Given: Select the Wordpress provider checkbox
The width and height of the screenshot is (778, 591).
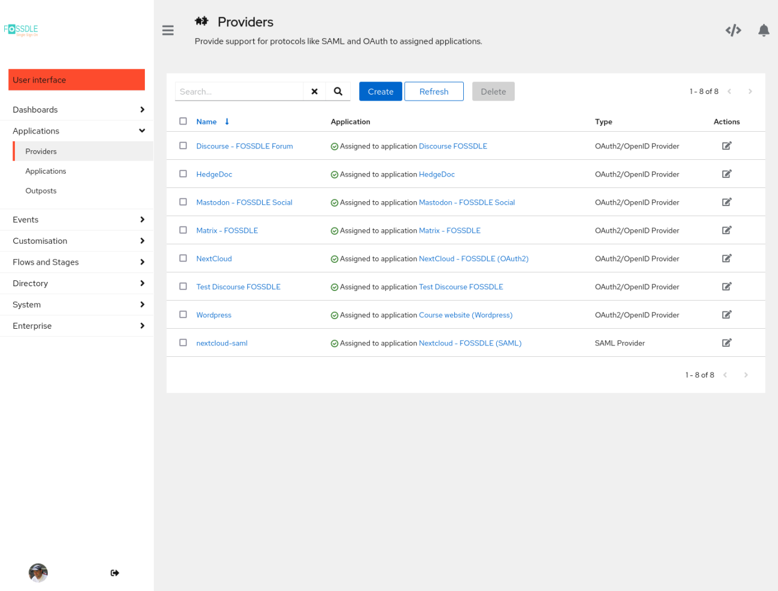Looking at the screenshot, I should pos(183,314).
